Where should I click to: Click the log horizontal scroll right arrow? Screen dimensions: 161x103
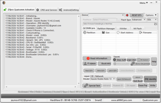pos(75,87)
